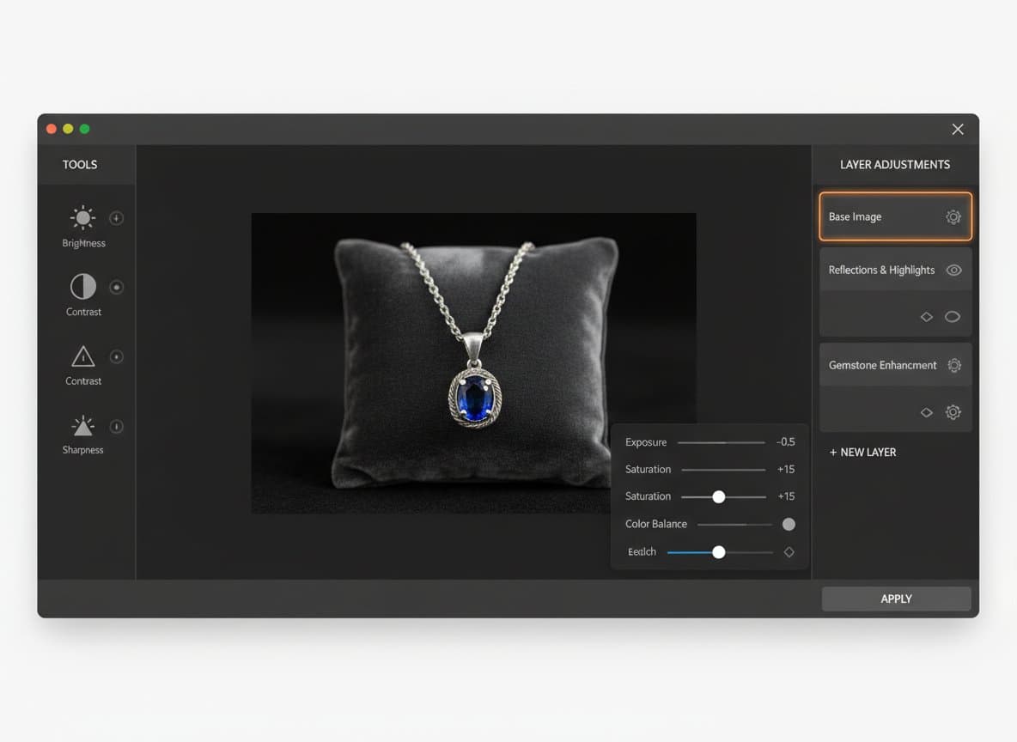Select the Gemstone Enhancment layer
Image resolution: width=1017 pixels, height=742 pixels.
click(x=882, y=365)
